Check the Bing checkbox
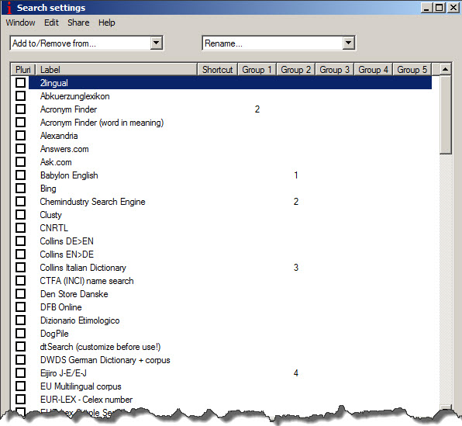This screenshot has height=426, width=462. (20, 188)
